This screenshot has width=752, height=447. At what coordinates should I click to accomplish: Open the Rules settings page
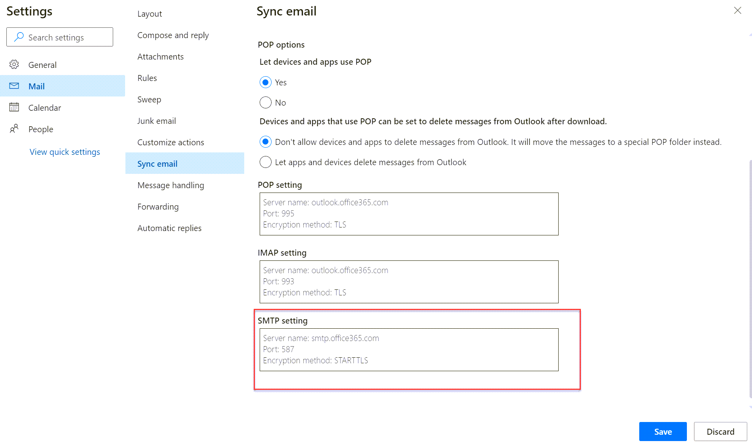click(x=147, y=78)
